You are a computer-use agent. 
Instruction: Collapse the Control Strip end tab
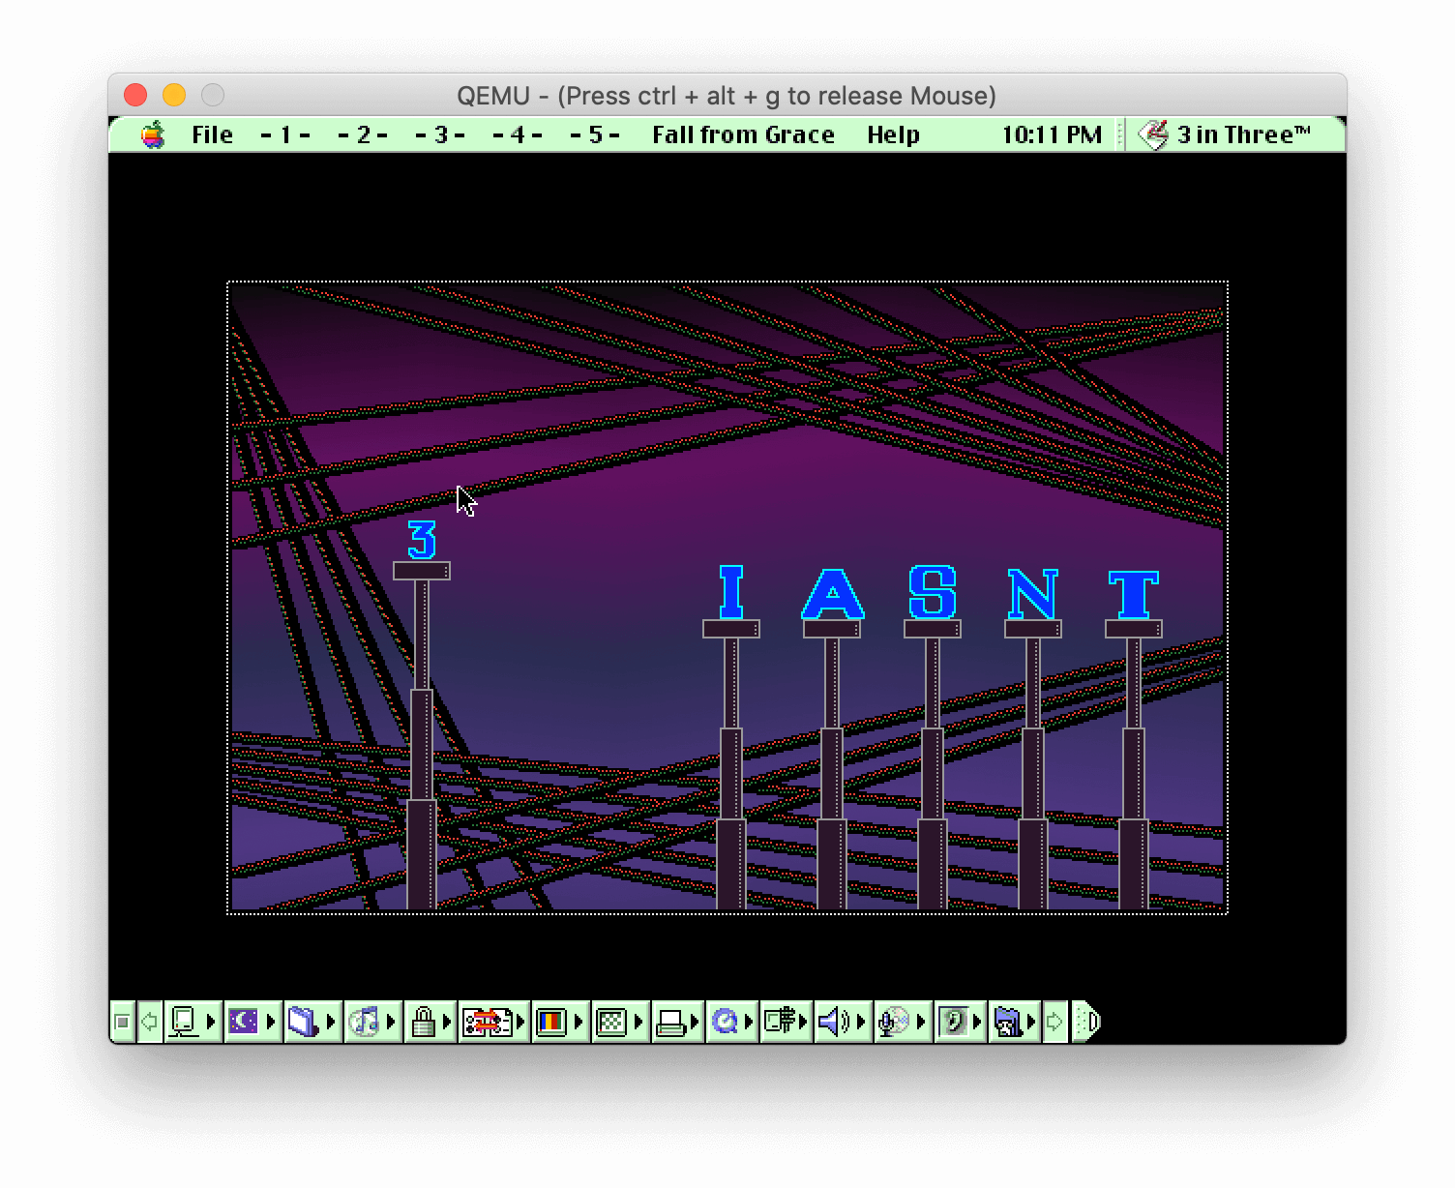(1087, 1022)
